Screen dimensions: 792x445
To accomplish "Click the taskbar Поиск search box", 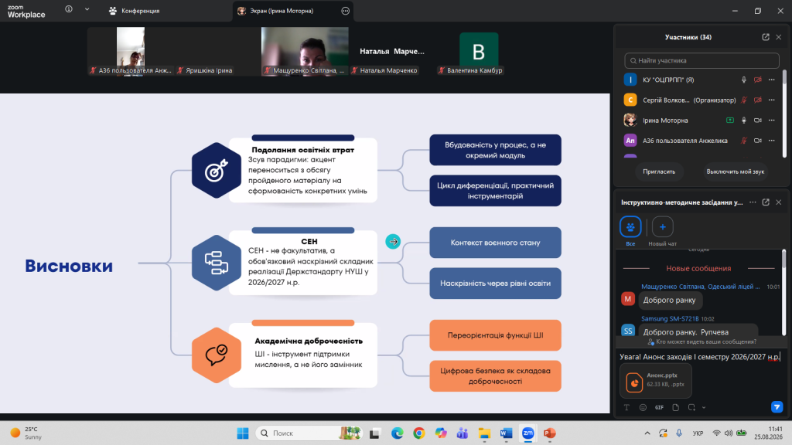I will point(309,433).
